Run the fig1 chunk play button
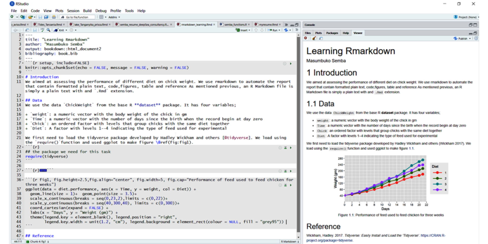 [291, 185]
